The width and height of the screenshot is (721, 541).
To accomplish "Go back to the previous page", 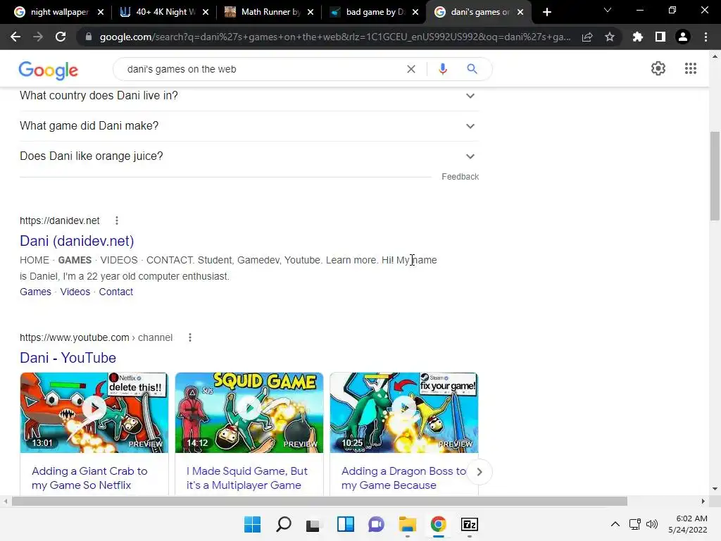I will 15,37.
